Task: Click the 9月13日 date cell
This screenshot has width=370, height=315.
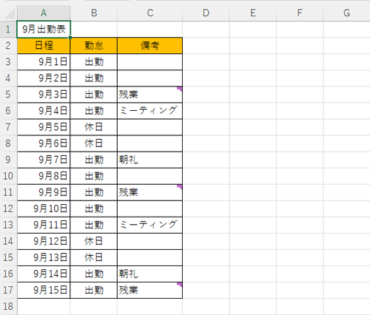Action: (x=44, y=257)
